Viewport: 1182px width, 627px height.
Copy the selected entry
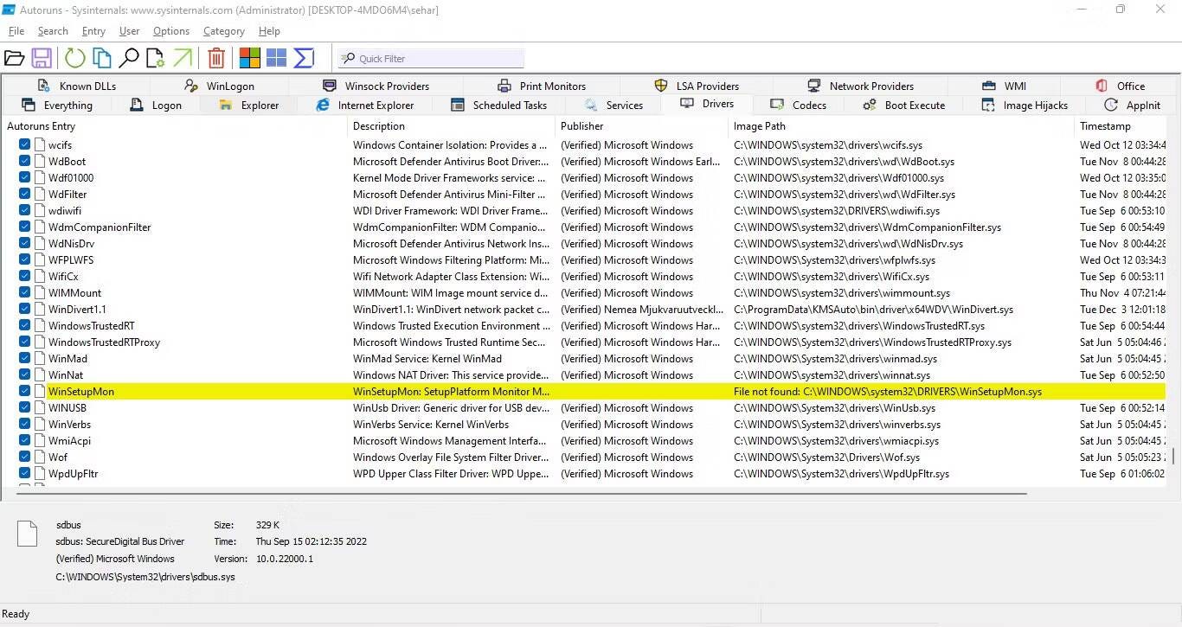tap(101, 57)
